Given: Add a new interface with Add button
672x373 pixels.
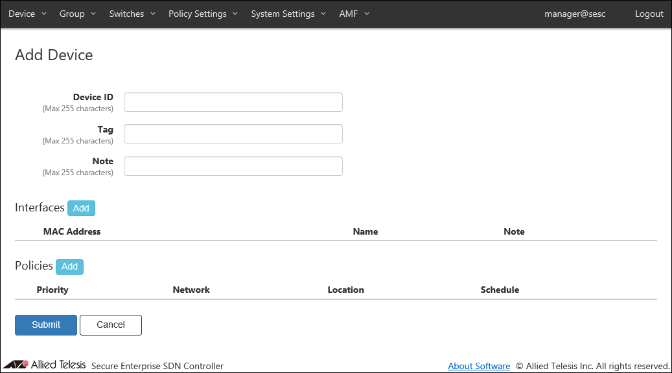Looking at the screenshot, I should 81,208.
